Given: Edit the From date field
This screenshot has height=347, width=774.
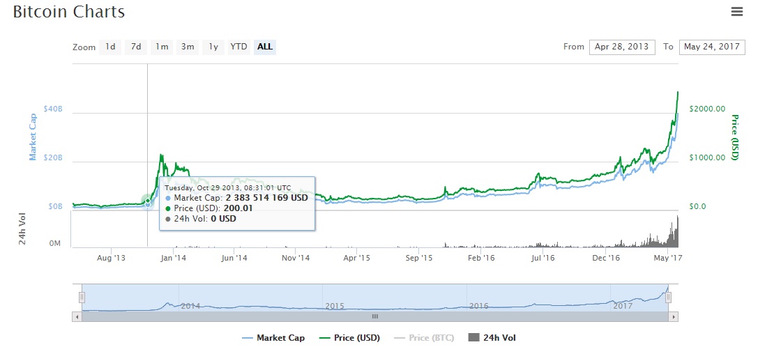Looking at the screenshot, I should point(622,47).
